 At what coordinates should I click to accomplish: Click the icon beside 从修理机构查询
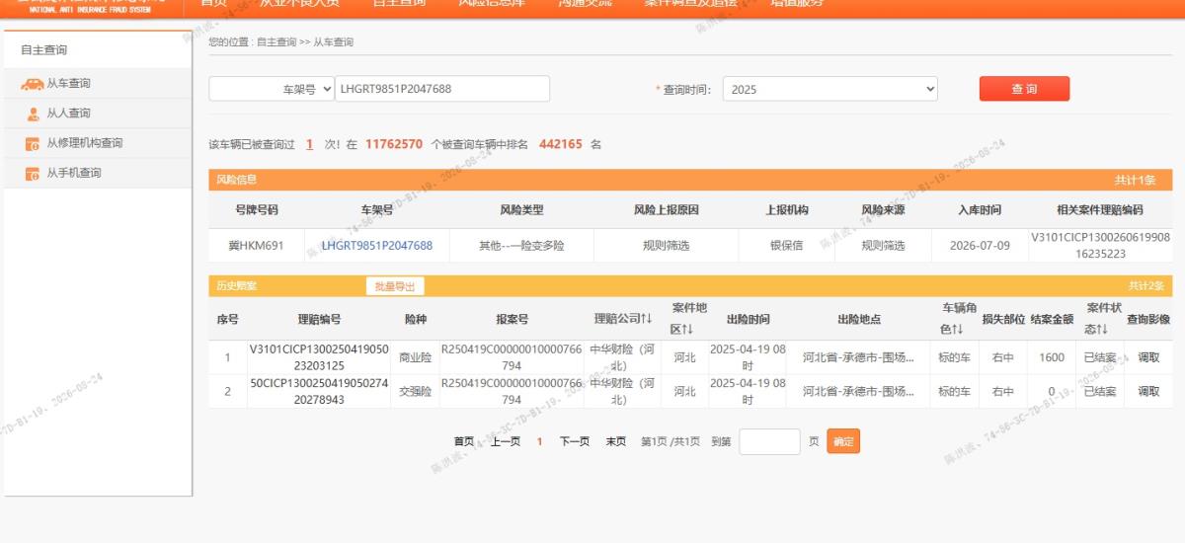[x=33, y=144]
